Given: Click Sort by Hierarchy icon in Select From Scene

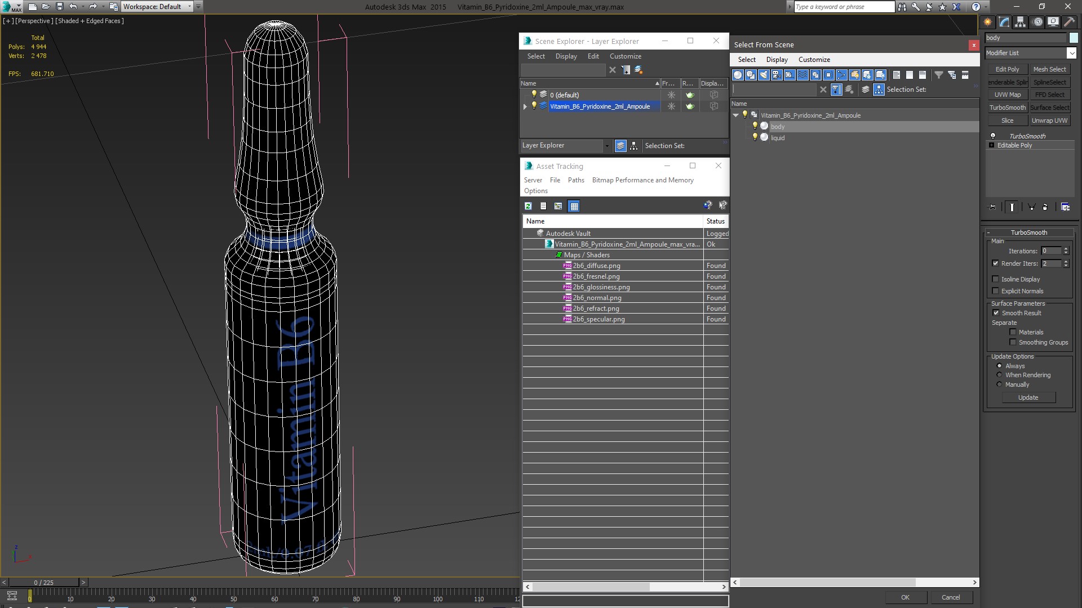Looking at the screenshot, I should [879, 90].
